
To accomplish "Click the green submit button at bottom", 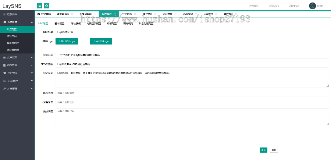I will pos(263,150).
